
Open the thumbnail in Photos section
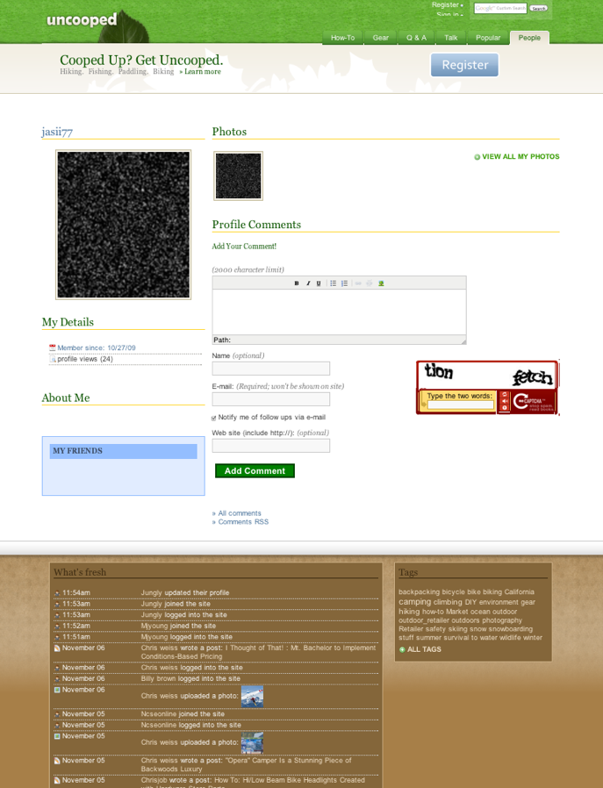238,176
